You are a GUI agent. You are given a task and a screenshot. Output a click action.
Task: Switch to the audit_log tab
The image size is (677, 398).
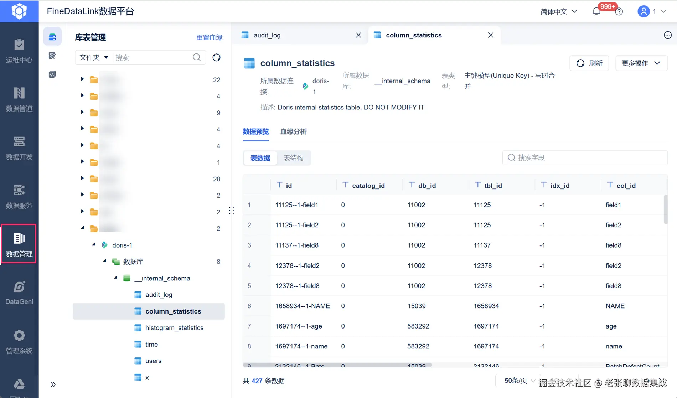point(299,35)
